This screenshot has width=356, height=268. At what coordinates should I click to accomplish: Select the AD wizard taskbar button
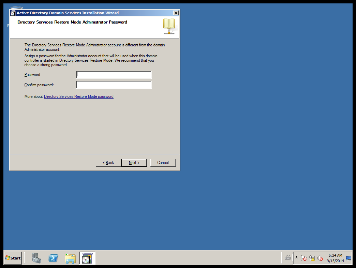pyautogui.click(x=87, y=258)
